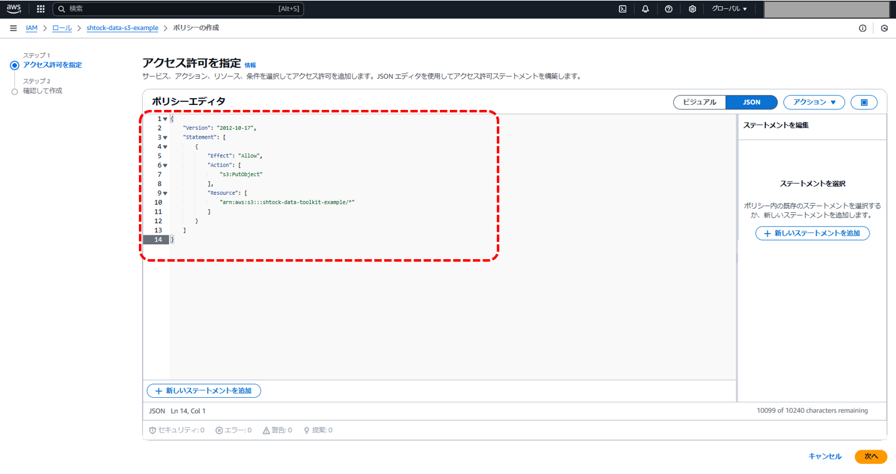This screenshot has width=896, height=474.
Task: Click the account menu in the top bar
Action: (x=827, y=9)
